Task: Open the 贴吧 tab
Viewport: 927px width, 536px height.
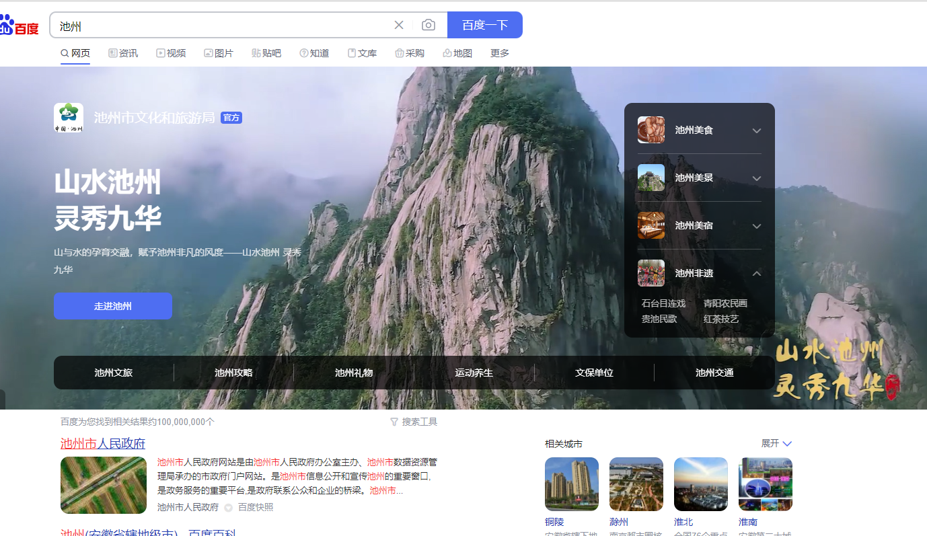Action: click(x=266, y=53)
